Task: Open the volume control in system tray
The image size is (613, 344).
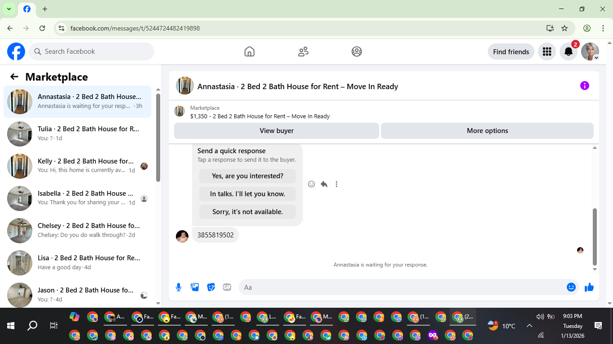Action: pyautogui.click(x=540, y=317)
